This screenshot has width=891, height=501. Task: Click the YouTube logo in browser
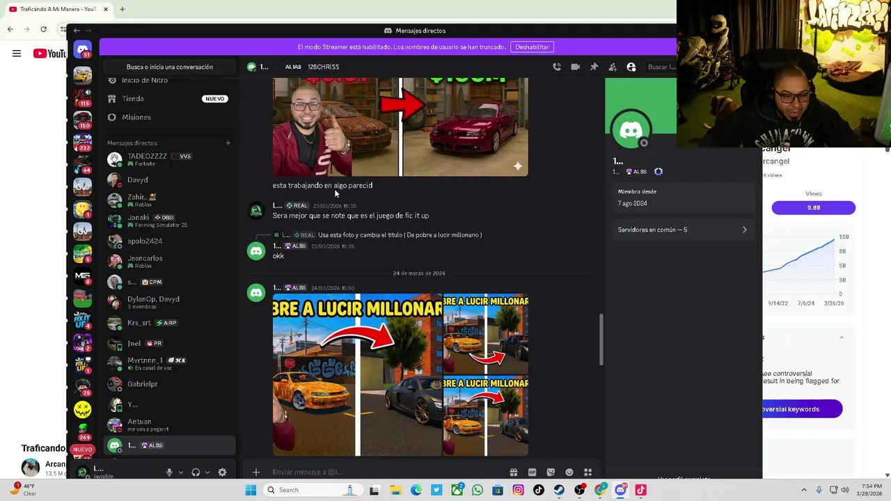(x=49, y=54)
